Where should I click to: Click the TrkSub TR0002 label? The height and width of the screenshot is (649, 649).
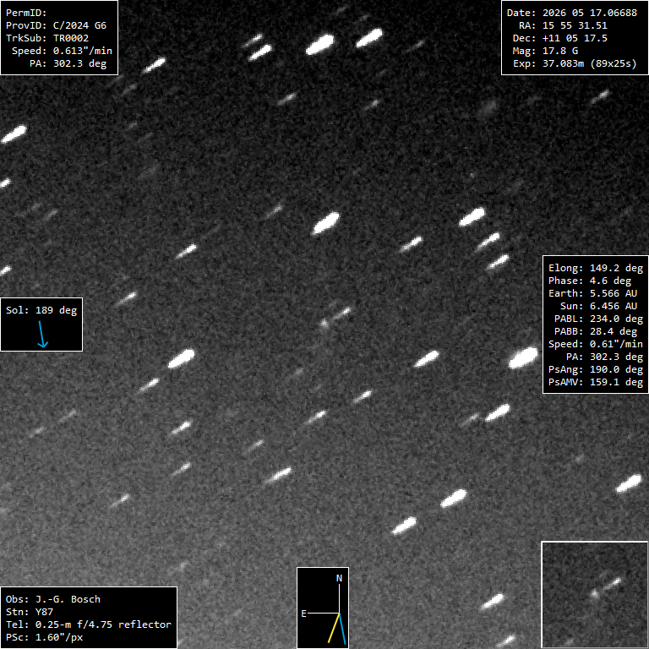(x=47, y=39)
